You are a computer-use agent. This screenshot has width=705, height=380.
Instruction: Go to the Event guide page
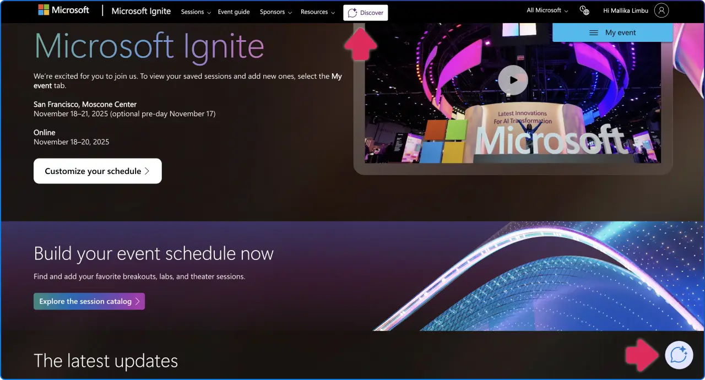click(x=234, y=11)
